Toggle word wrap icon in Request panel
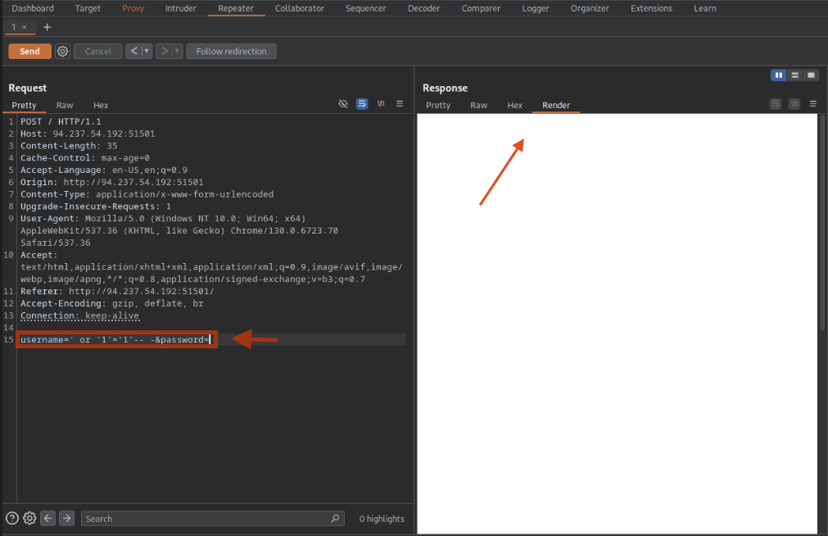 (362, 103)
